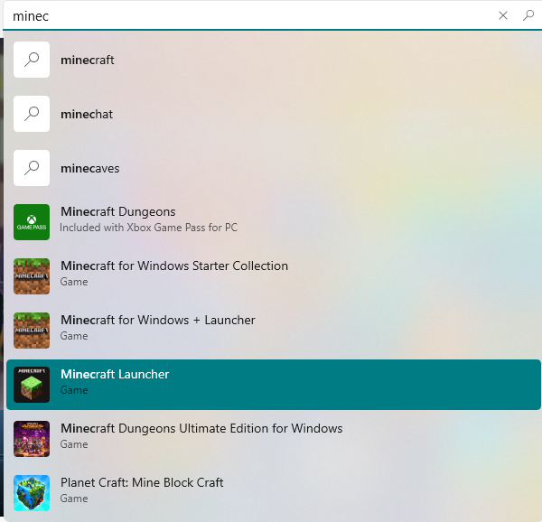Click the magnifier search icon in search bar

(528, 15)
